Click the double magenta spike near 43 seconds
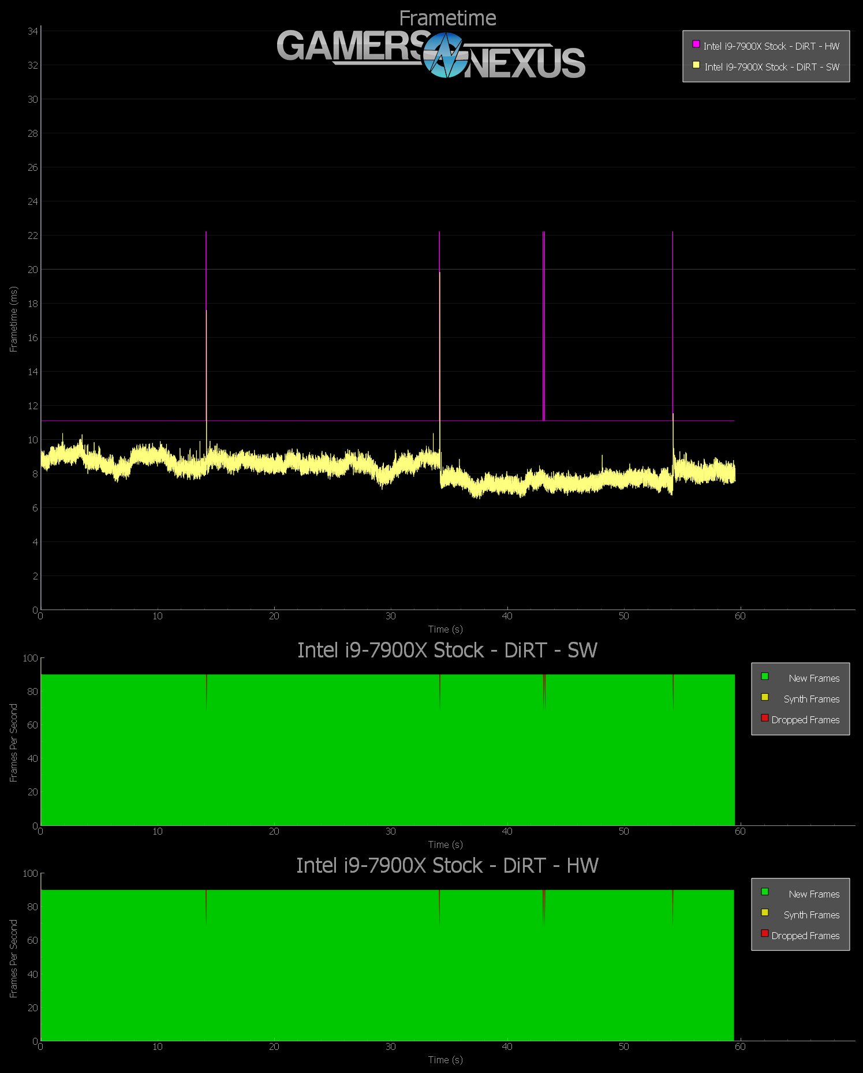This screenshot has height=1073, width=863. pos(544,326)
